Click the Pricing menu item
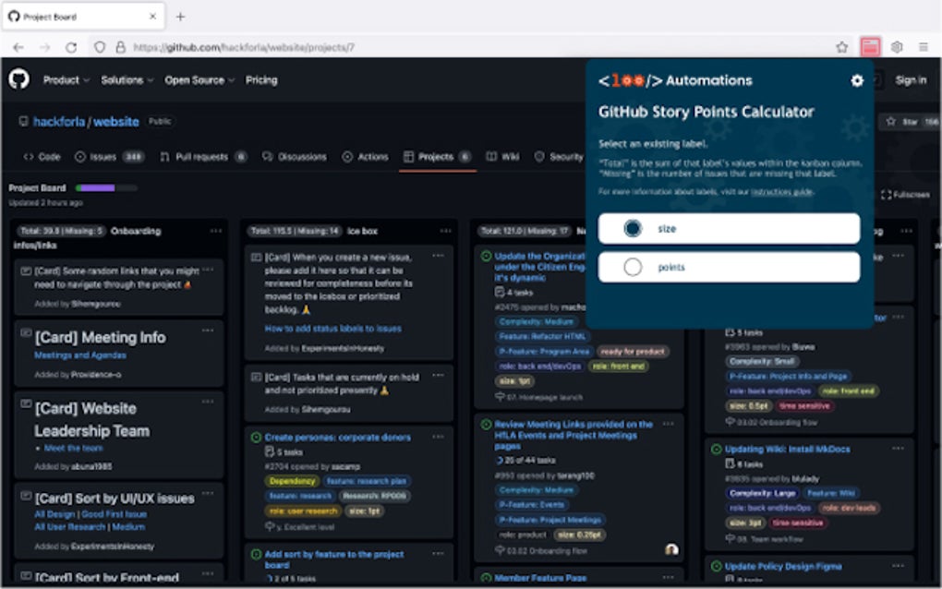The width and height of the screenshot is (942, 589). click(x=261, y=80)
